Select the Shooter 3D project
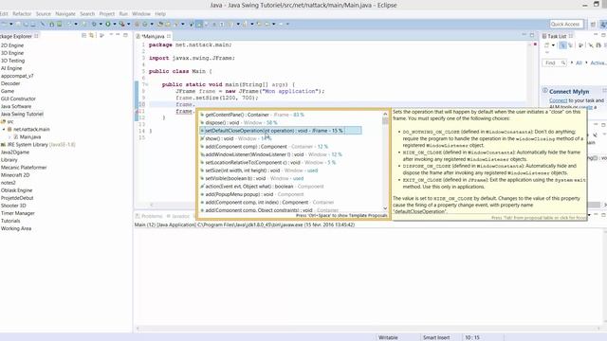This screenshot has height=341, width=607. (x=13, y=206)
